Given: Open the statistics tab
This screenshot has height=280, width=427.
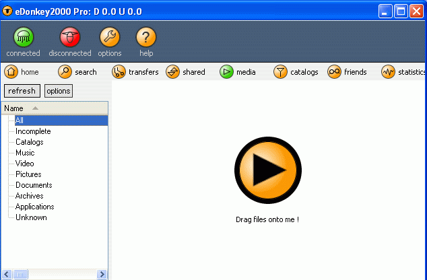Looking at the screenshot, I should coord(403,72).
